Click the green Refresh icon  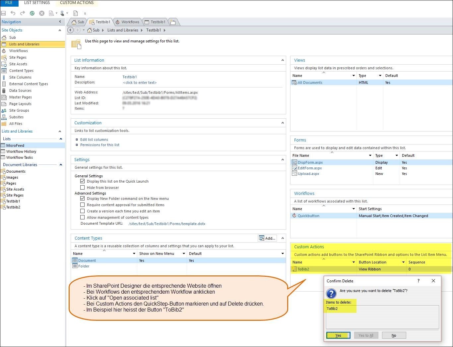[x=32, y=13]
